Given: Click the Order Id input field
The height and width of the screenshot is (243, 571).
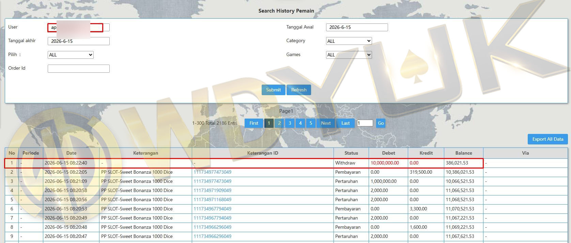Looking at the screenshot, I should coord(79,69).
